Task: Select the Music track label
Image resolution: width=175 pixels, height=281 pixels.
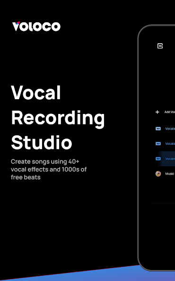Action: (x=170, y=174)
